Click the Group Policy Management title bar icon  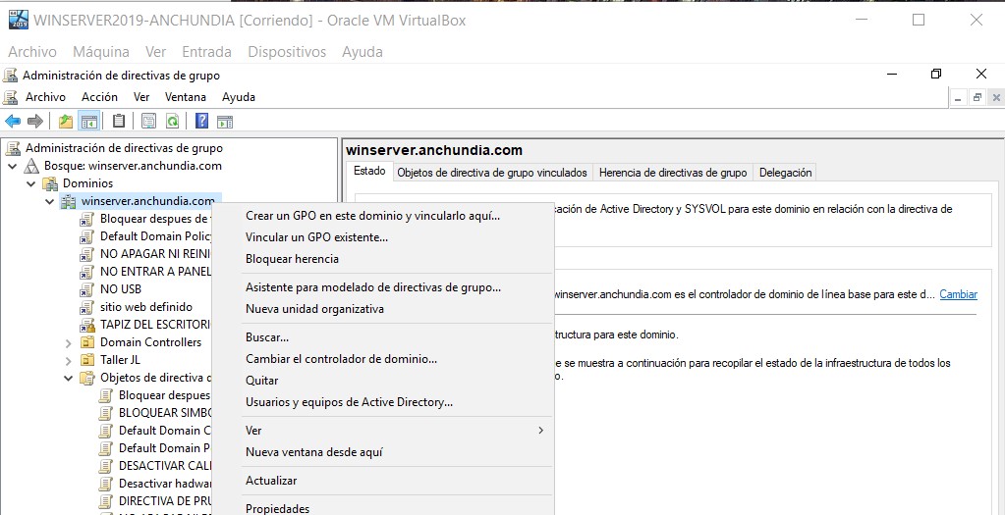point(10,76)
